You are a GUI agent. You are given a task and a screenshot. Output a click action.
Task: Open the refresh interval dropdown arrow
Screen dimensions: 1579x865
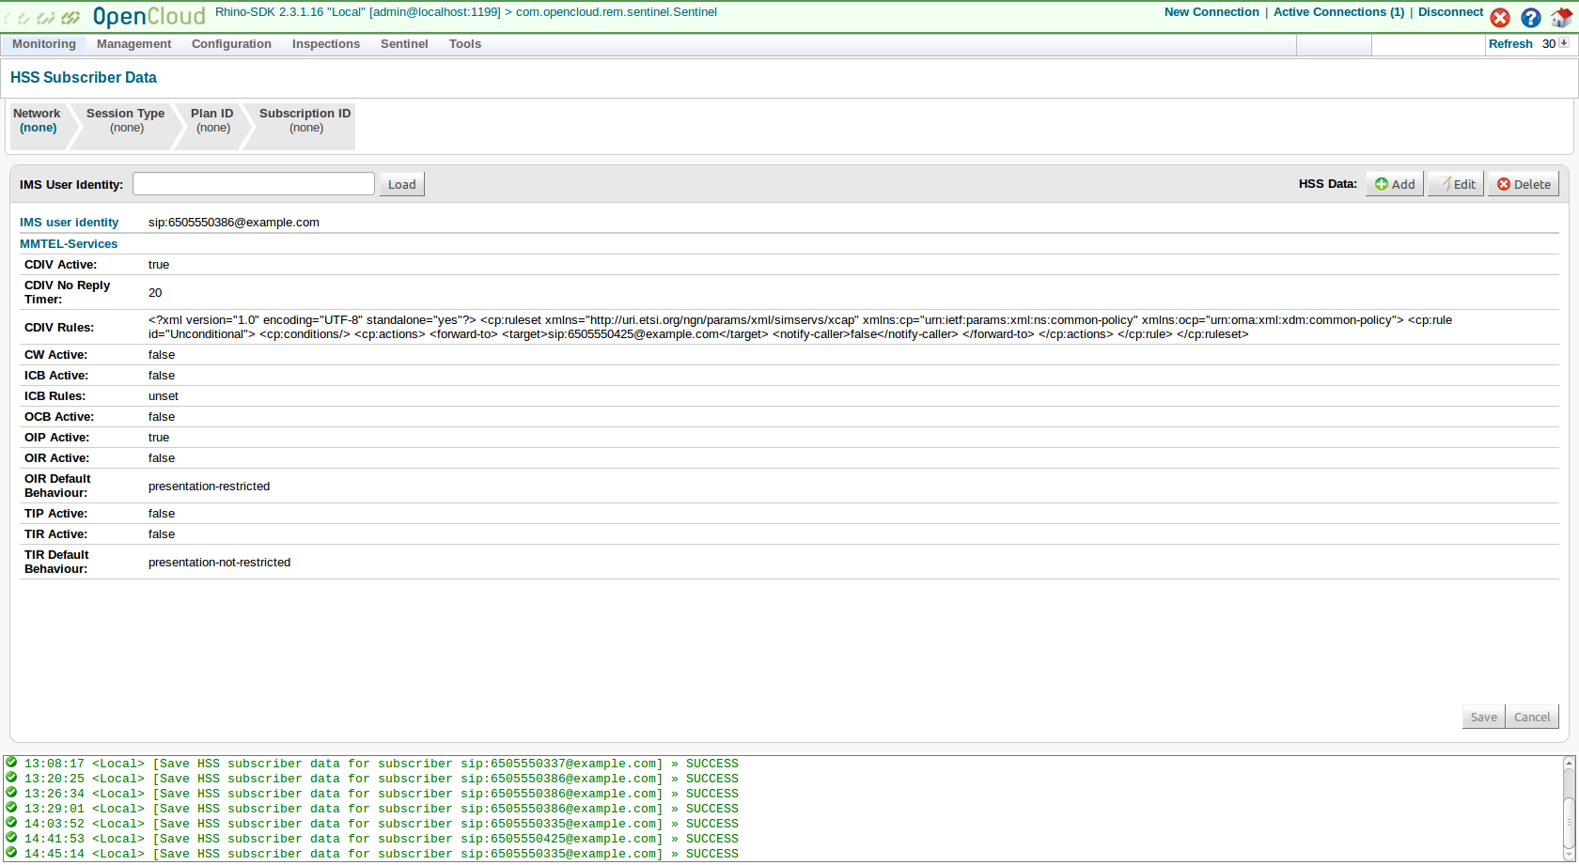click(1564, 43)
